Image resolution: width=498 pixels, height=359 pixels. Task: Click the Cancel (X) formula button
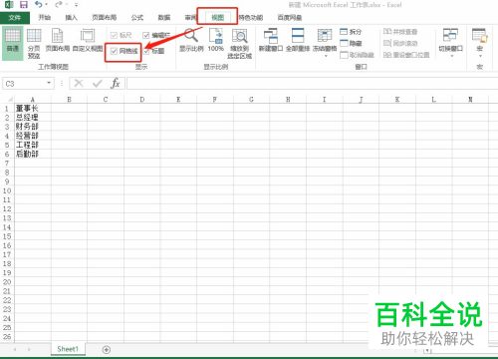point(79,83)
